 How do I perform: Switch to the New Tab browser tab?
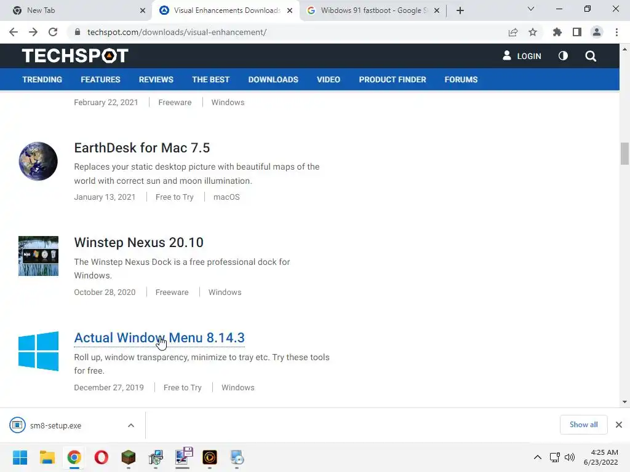point(76,10)
